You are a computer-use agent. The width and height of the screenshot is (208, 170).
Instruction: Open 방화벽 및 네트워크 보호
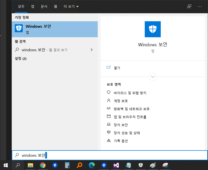pos(131,109)
